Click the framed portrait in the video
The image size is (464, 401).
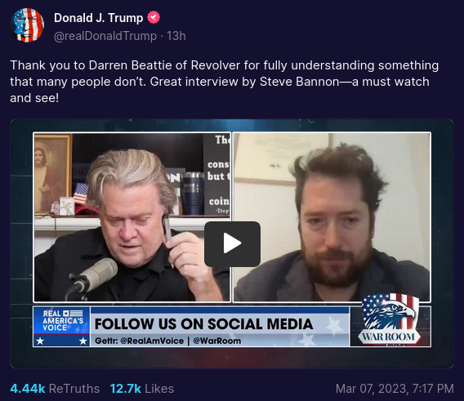coord(52,173)
